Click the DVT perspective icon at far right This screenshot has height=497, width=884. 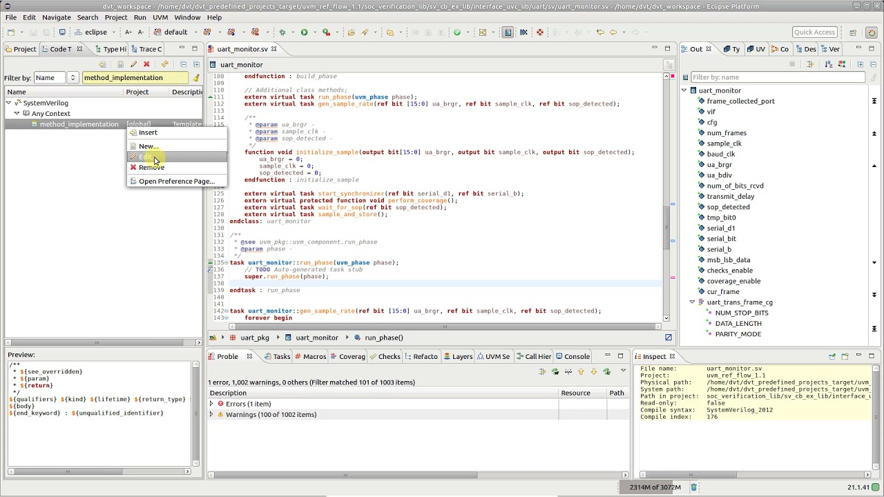tap(872, 32)
